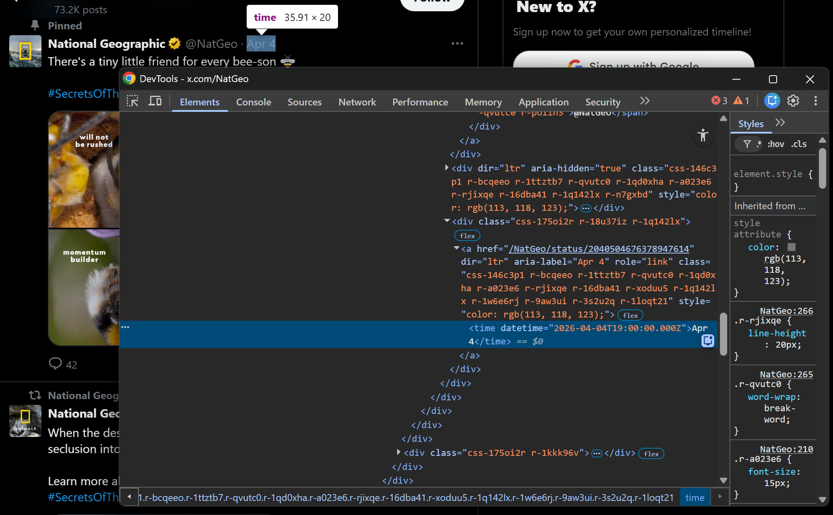Viewport: 833px width, 515px height.
Task: Open the Sources tab
Action: click(305, 102)
